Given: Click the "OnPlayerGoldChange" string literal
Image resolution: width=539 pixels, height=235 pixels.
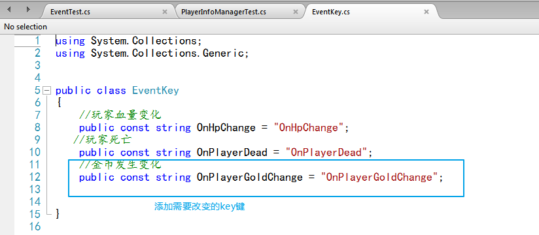Looking at the screenshot, I should click(380, 177).
